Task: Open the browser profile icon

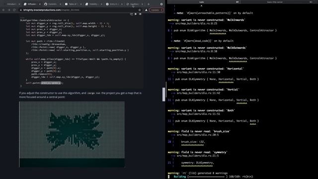Action: (x=146, y=10)
